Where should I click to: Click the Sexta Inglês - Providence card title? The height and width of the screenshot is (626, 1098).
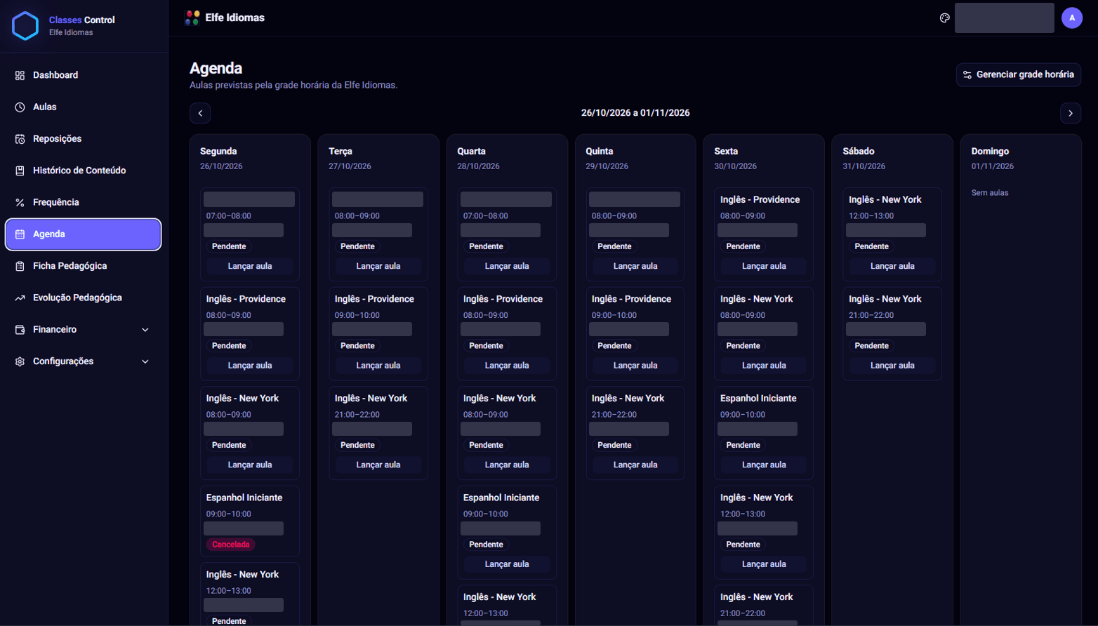[x=760, y=200]
